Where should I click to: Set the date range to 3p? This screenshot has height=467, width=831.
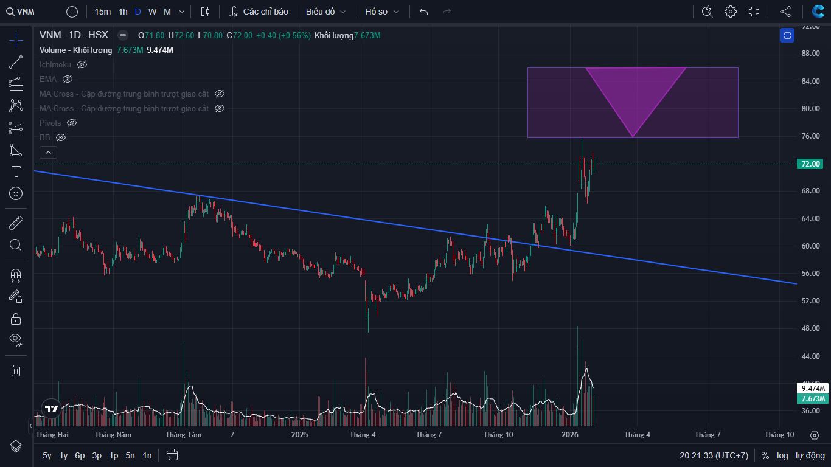tap(97, 455)
